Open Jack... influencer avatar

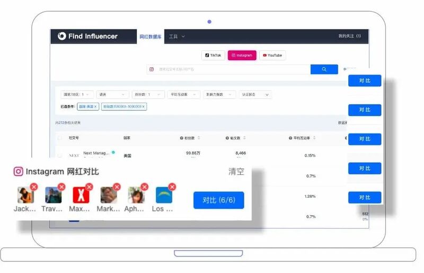25,195
